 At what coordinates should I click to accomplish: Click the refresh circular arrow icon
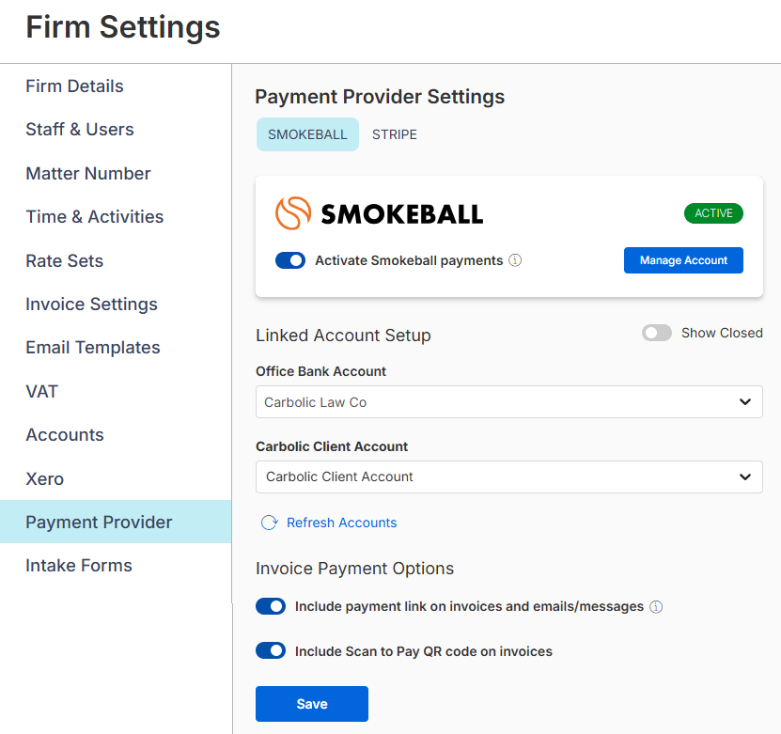point(270,523)
